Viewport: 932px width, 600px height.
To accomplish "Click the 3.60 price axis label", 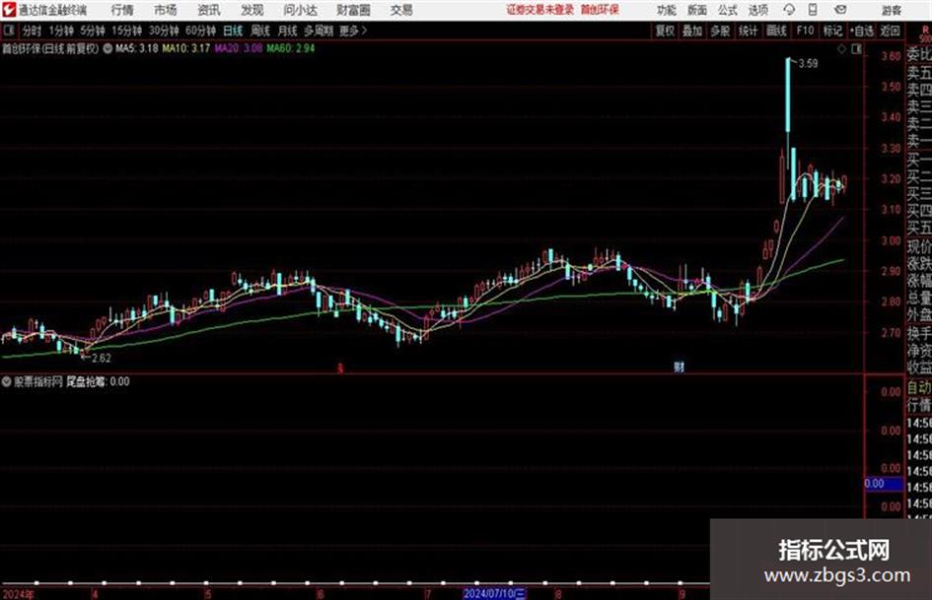I will coord(891,56).
